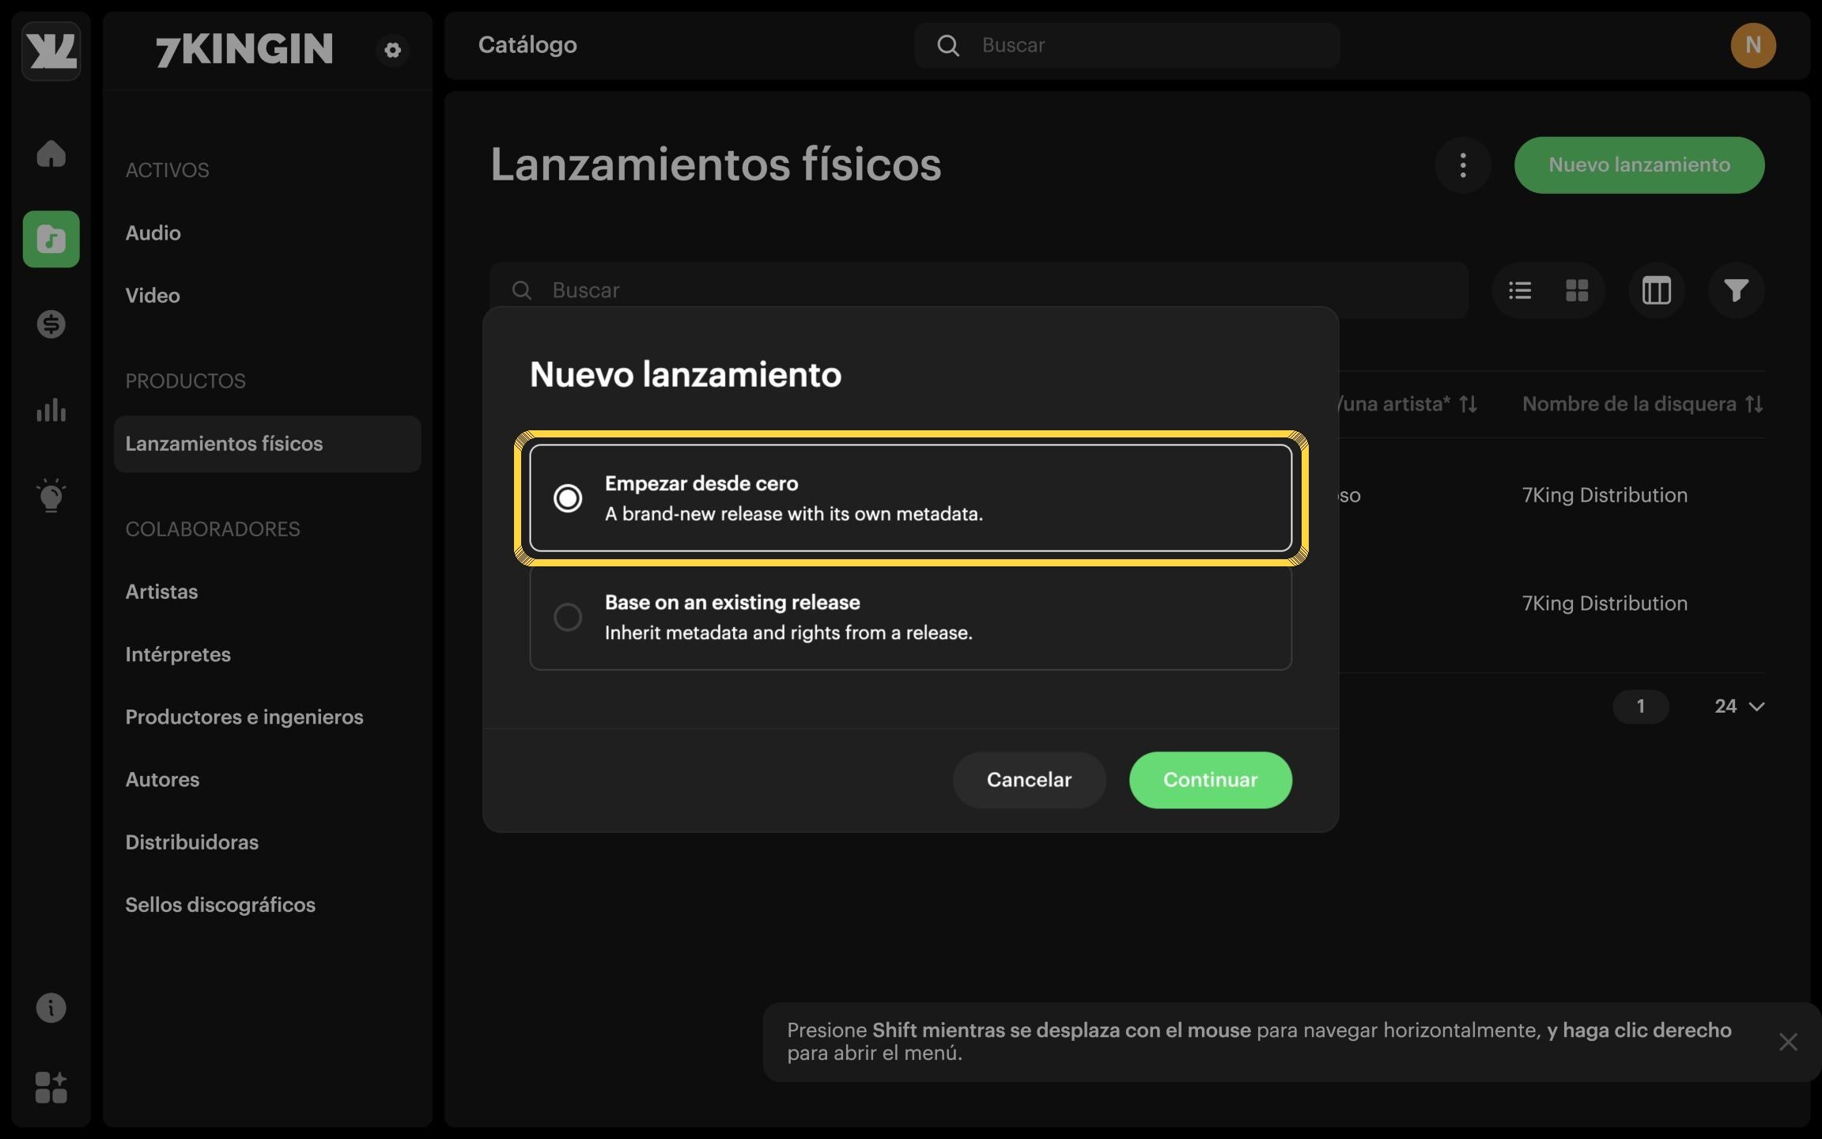The width and height of the screenshot is (1822, 1139).
Task: Open the three-dot more options menu
Action: pyautogui.click(x=1463, y=165)
